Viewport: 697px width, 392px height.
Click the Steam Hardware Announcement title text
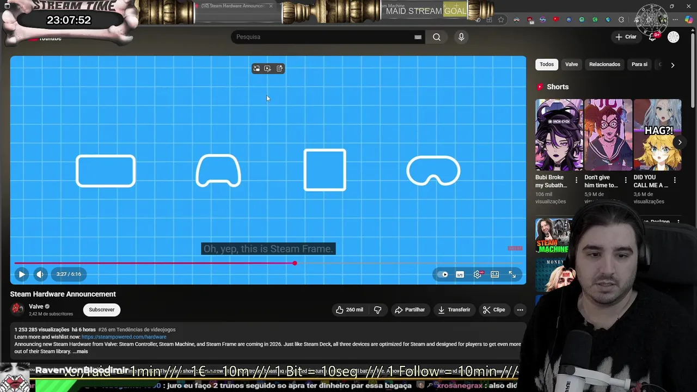(x=63, y=294)
